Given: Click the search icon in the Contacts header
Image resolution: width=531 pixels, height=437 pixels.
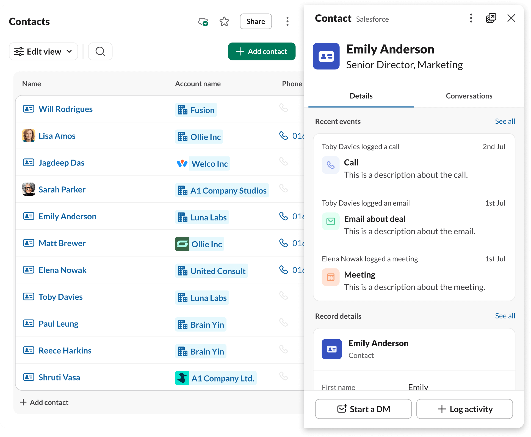Looking at the screenshot, I should coord(100,51).
